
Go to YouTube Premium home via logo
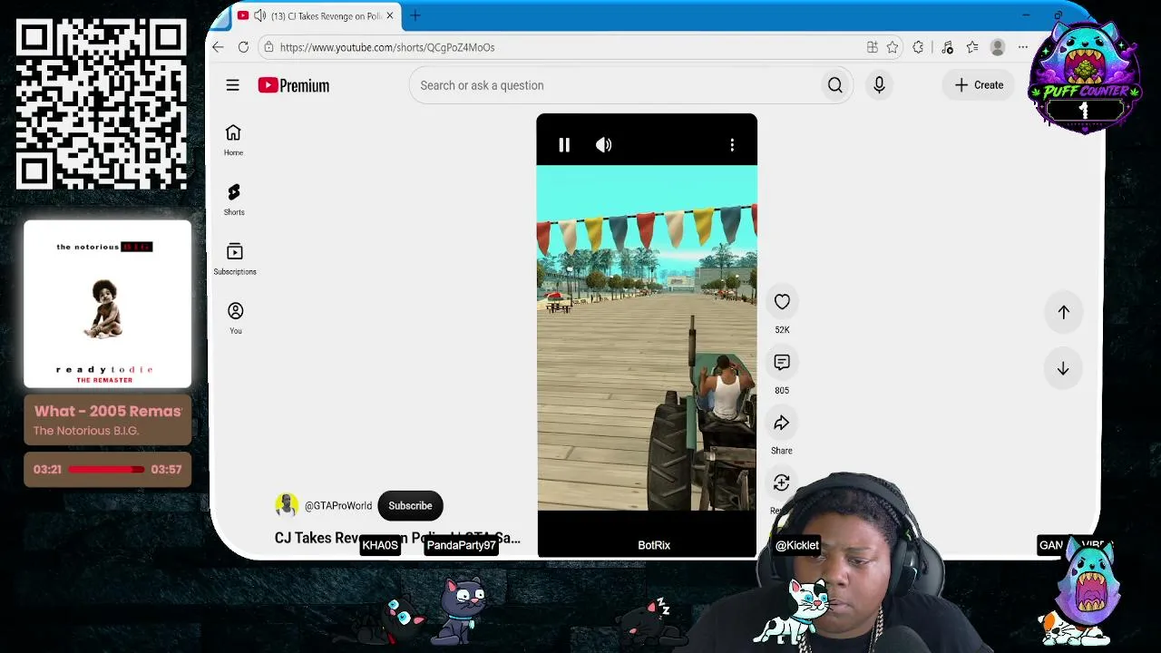pyautogui.click(x=293, y=85)
